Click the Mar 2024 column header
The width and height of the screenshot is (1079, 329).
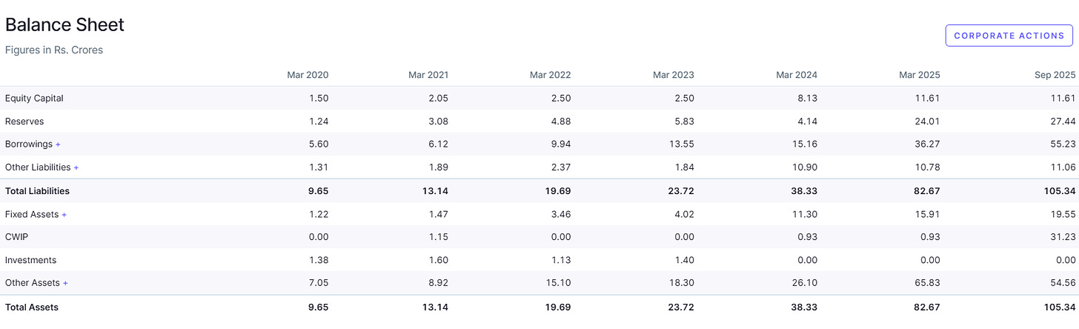[797, 75]
